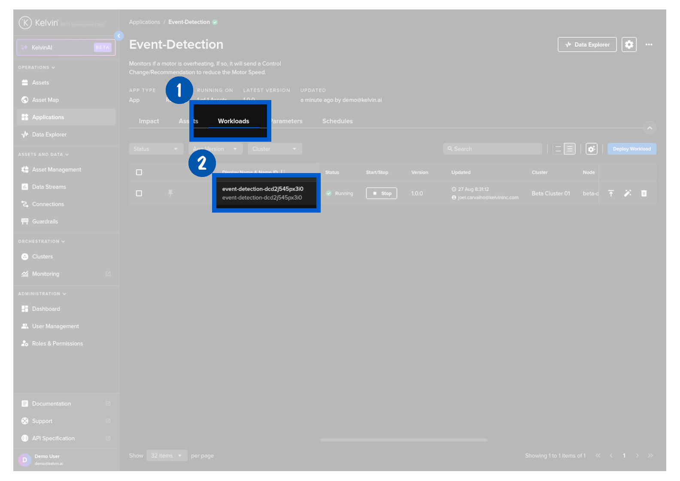The image size is (680, 481).
Task: Open the Monitoring external link
Action: [66, 274]
